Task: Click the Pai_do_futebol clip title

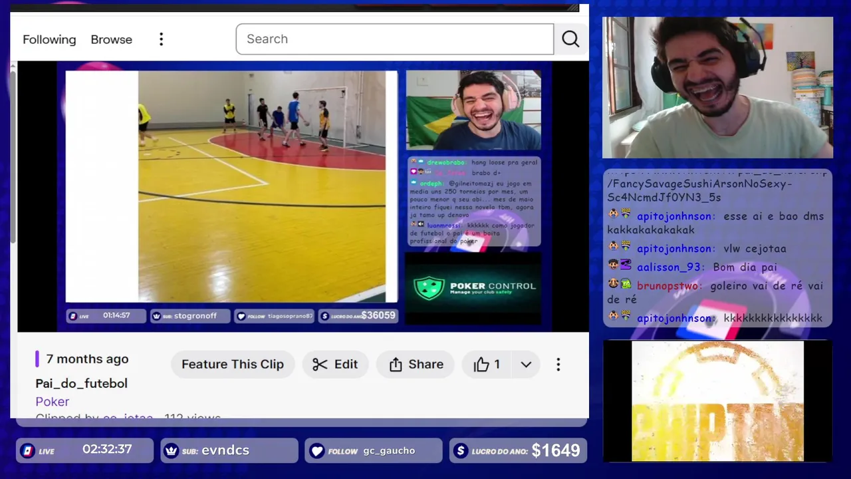Action: point(81,383)
